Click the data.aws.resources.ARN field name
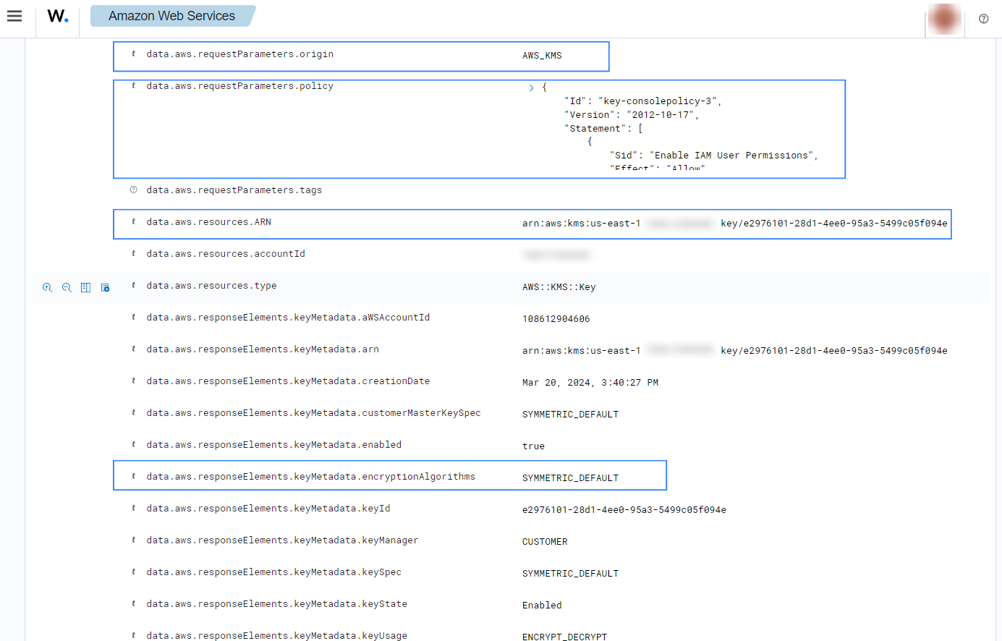The width and height of the screenshot is (1002, 641). click(208, 222)
